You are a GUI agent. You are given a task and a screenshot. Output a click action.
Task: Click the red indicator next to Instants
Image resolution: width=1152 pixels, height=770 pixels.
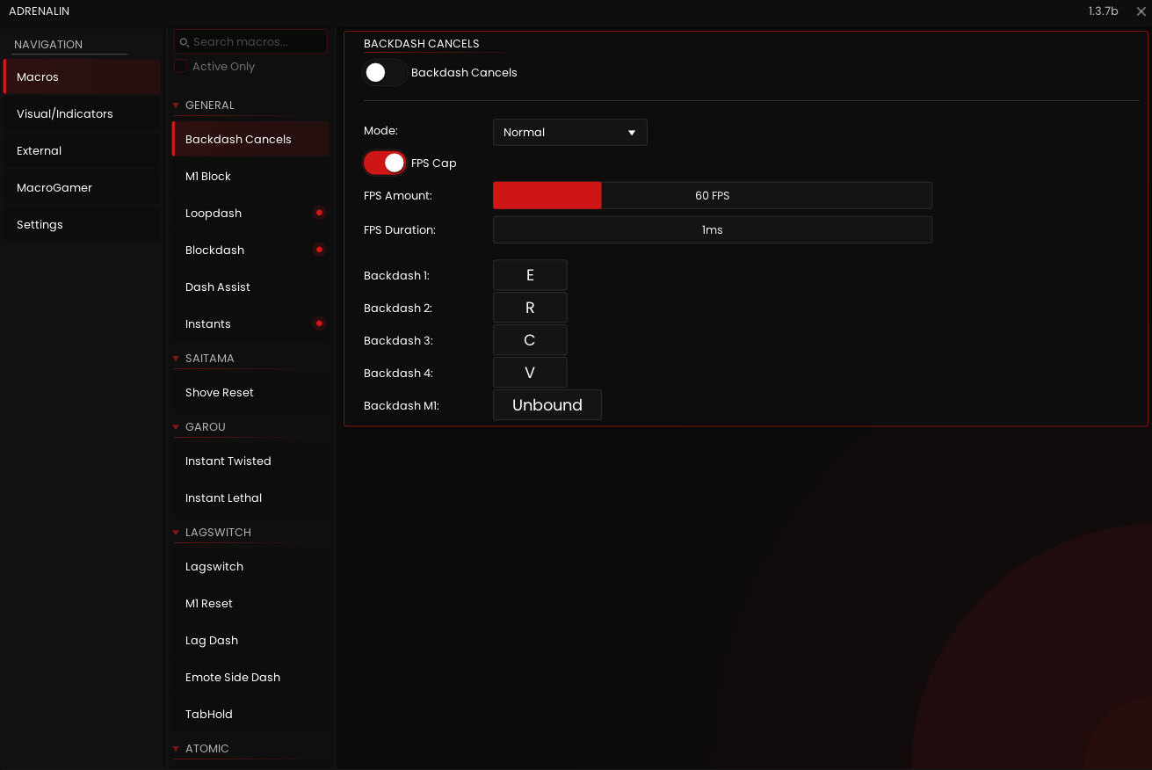pos(319,323)
